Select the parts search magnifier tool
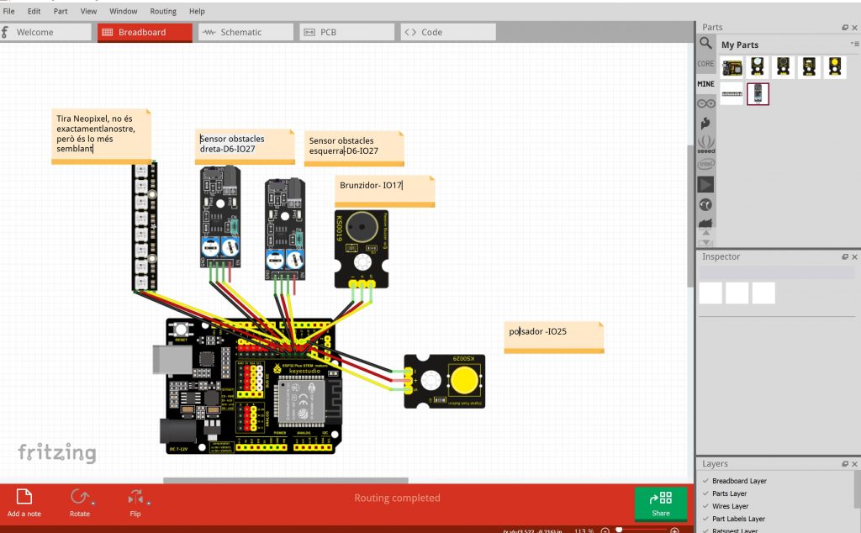The image size is (861, 533). pos(705,44)
